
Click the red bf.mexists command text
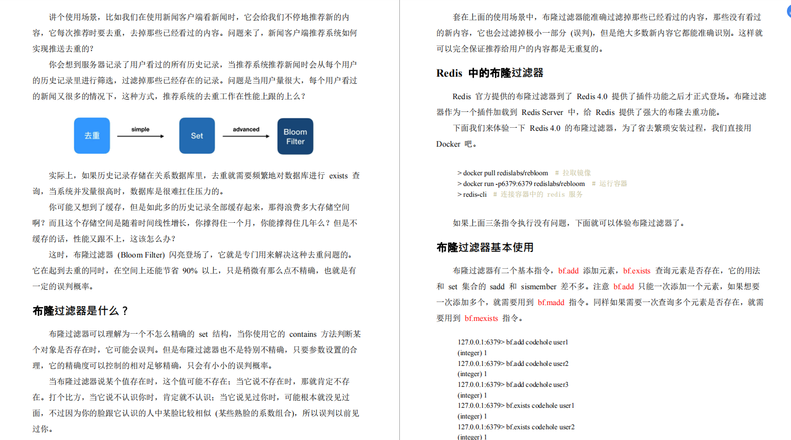481,318
